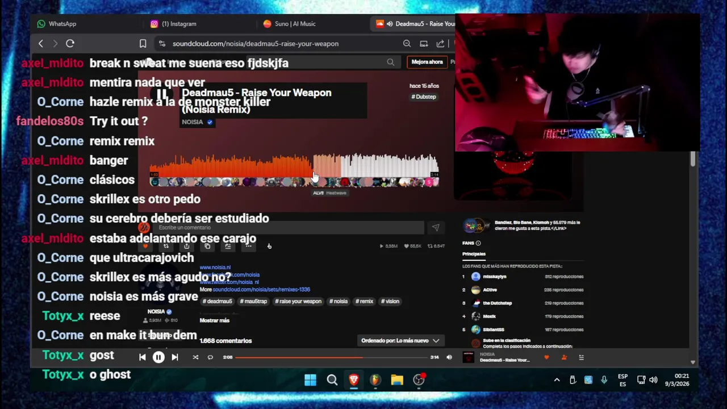Go back in the browser
727x409 pixels.
pyautogui.click(x=41, y=44)
